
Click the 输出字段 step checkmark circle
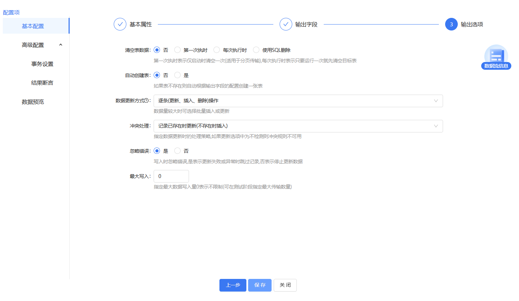286,24
